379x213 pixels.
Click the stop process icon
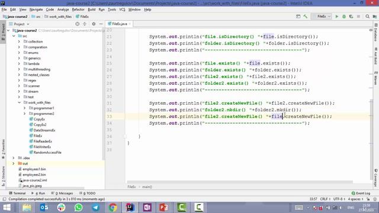point(358,17)
